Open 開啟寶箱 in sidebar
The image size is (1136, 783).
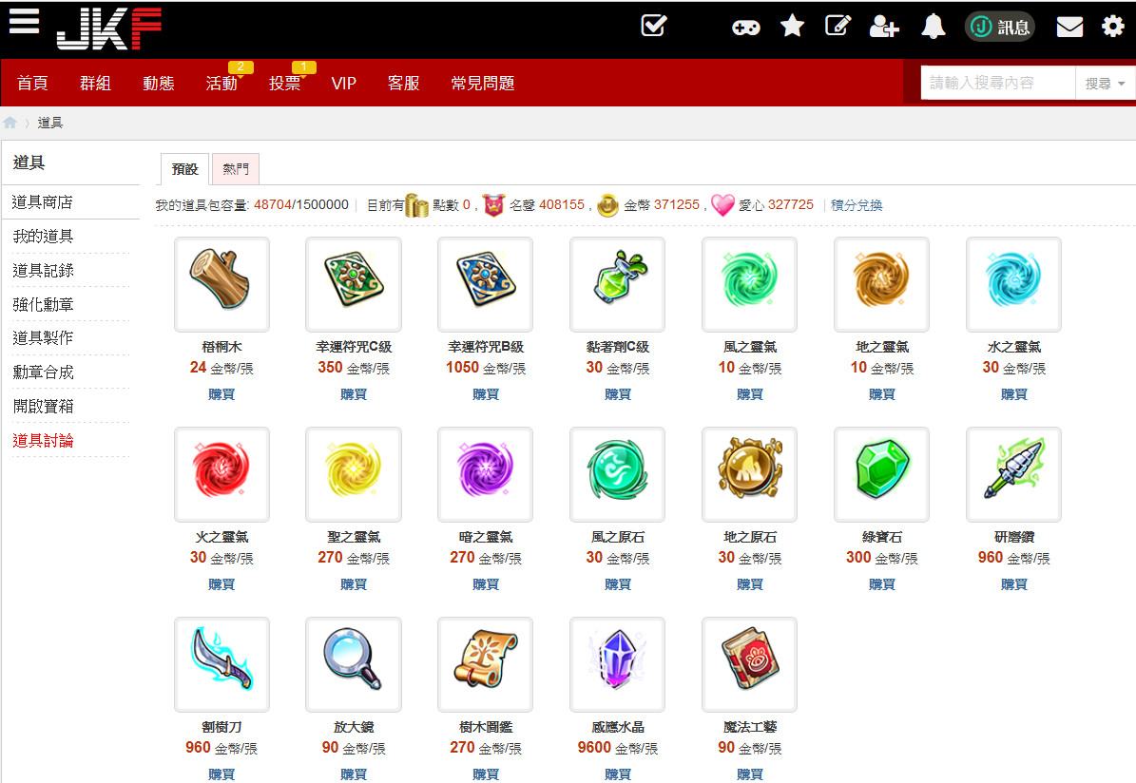pos(43,407)
